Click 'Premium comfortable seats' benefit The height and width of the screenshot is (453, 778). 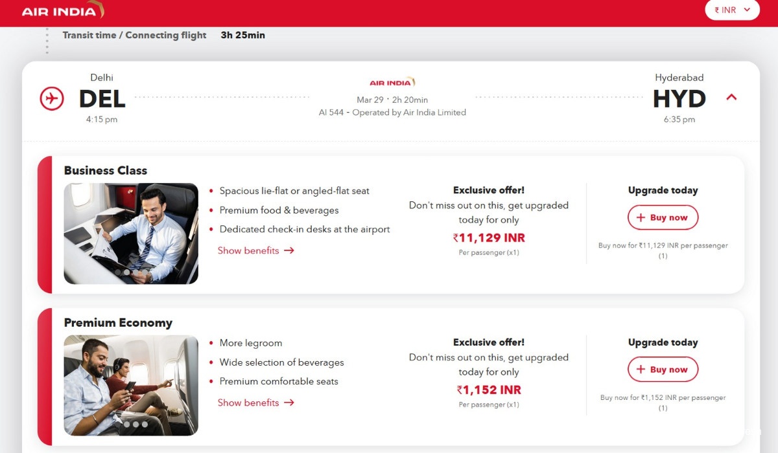(x=279, y=381)
